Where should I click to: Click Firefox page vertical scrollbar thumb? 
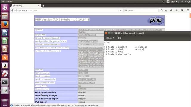point(190,15)
